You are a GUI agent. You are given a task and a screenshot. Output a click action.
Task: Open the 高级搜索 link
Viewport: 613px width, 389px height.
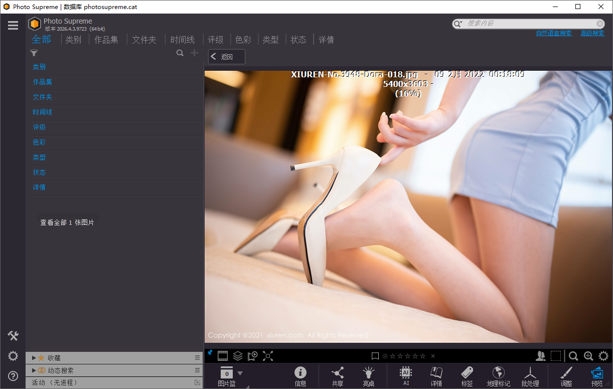tap(592, 33)
